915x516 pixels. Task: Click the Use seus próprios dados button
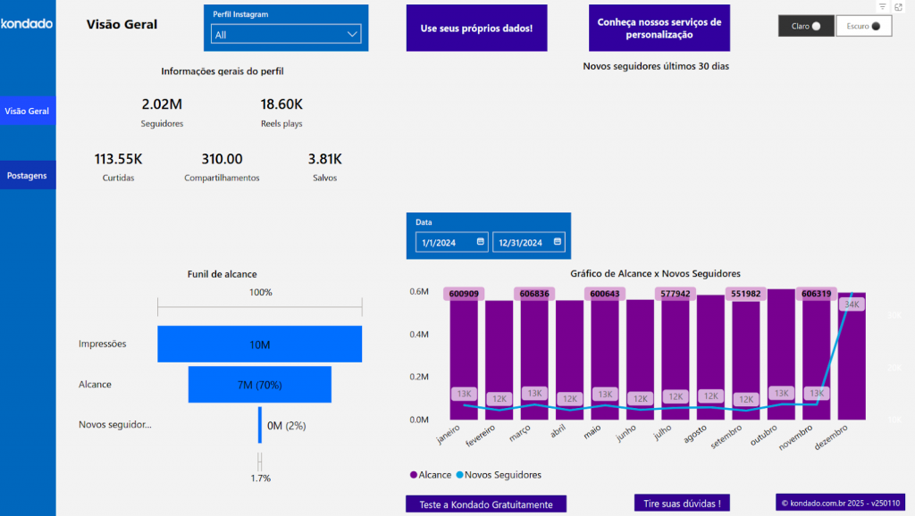[476, 28]
